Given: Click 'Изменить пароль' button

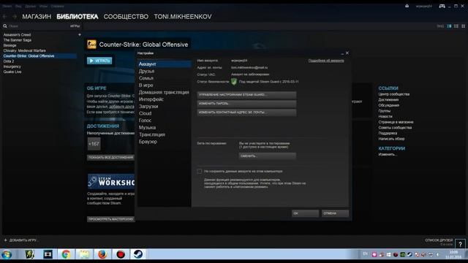Looking at the screenshot, I should 246,104.
